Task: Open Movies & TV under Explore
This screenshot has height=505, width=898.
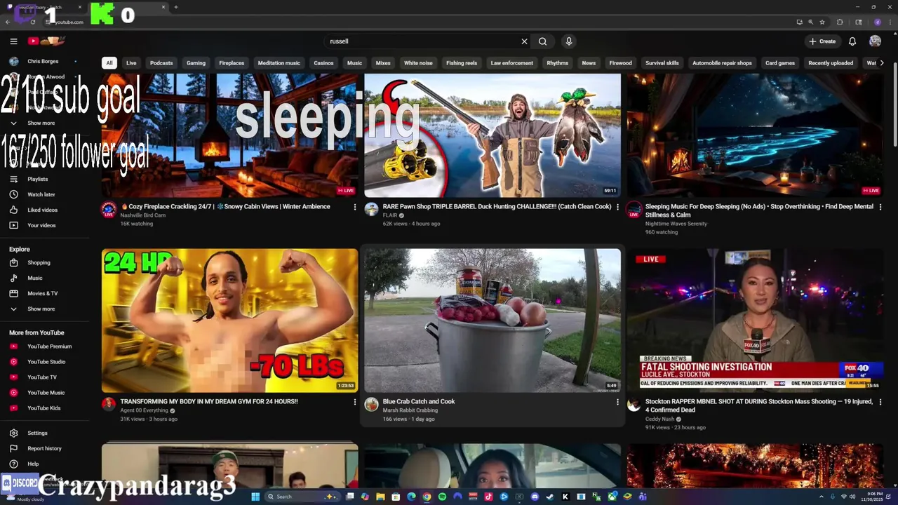Action: pyautogui.click(x=42, y=293)
